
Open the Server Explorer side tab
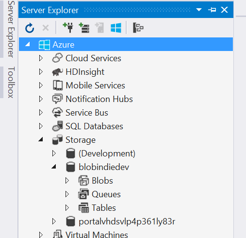pyautogui.click(x=11, y=29)
